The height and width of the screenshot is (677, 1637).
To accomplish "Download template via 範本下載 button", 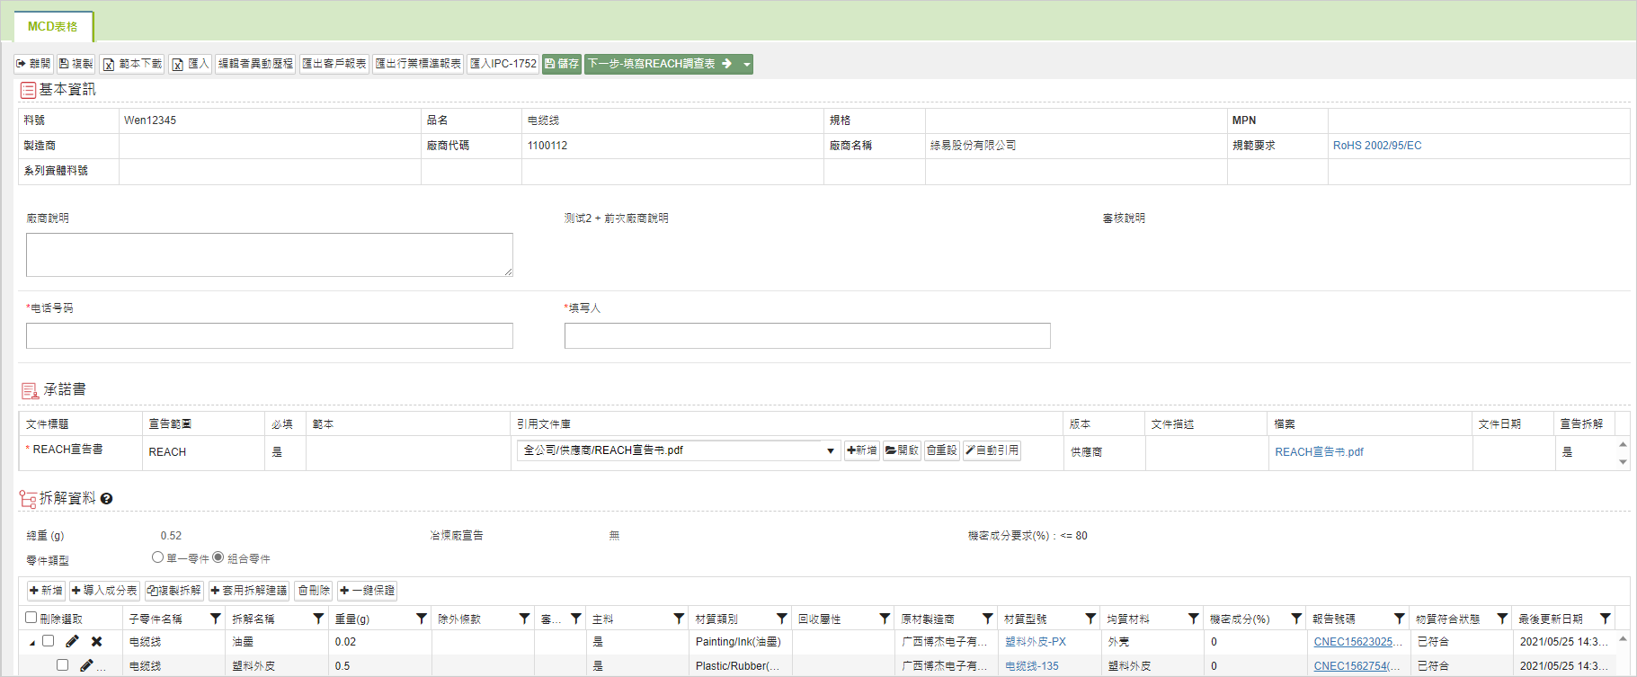I will (131, 64).
